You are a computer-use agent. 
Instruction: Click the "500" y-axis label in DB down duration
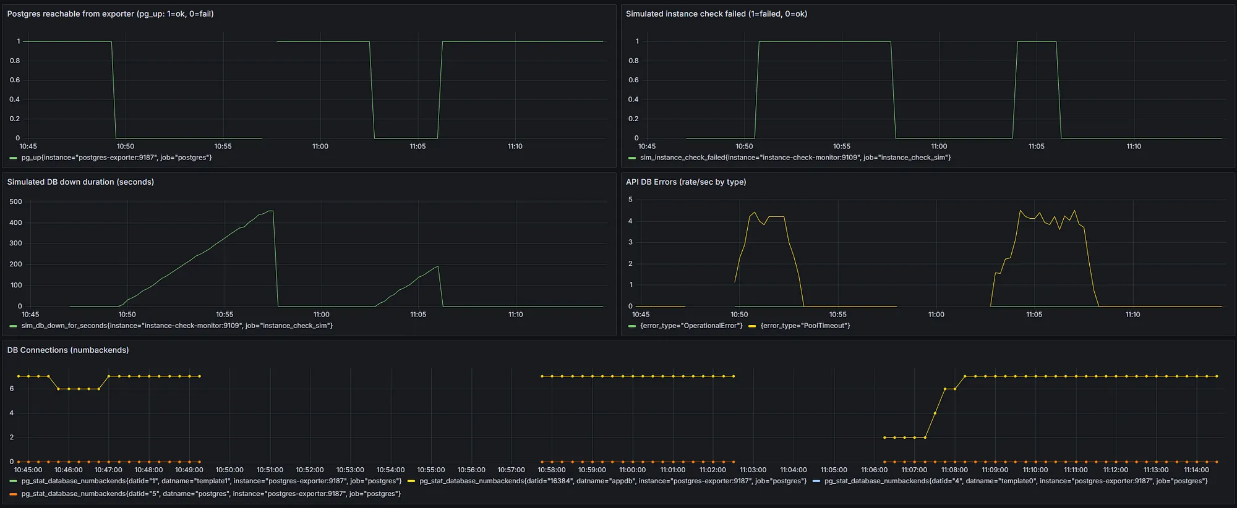(x=16, y=201)
